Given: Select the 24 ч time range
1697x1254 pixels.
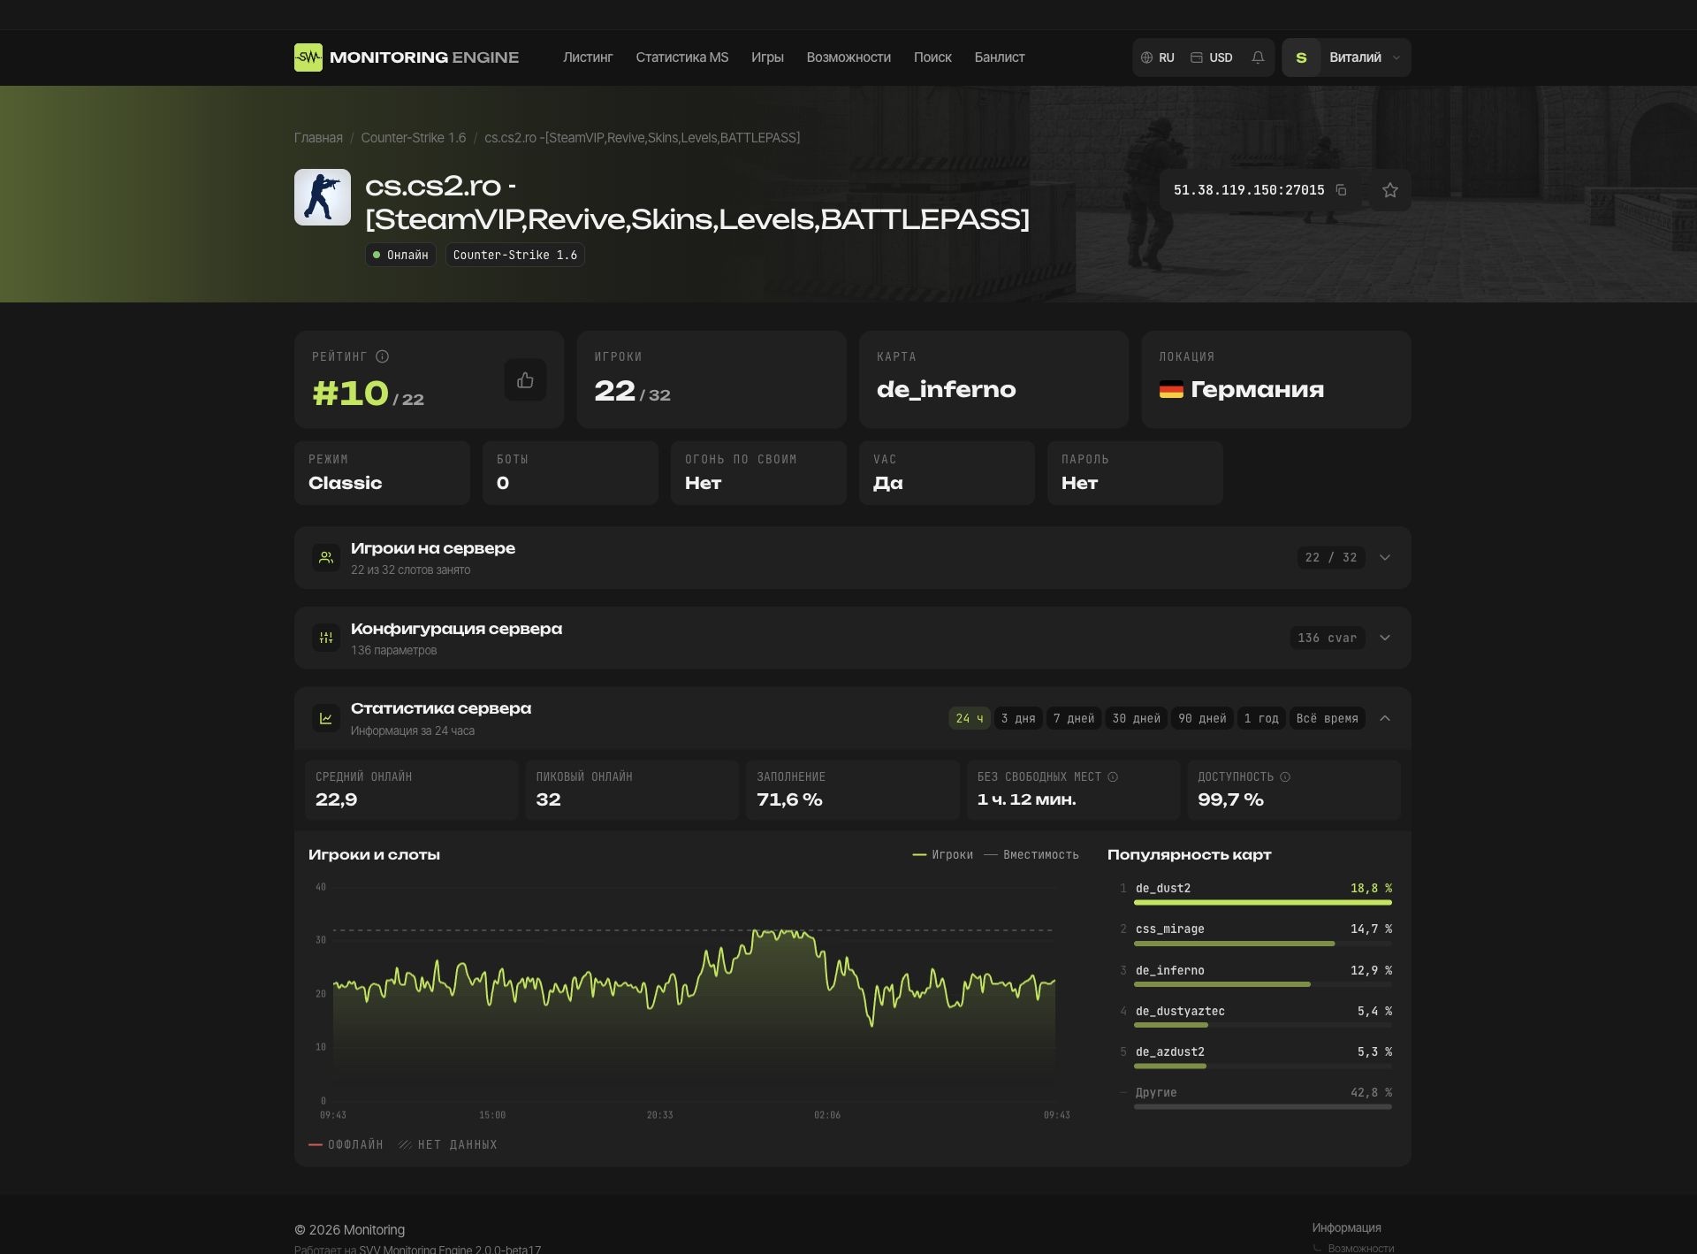Looking at the screenshot, I should point(970,718).
